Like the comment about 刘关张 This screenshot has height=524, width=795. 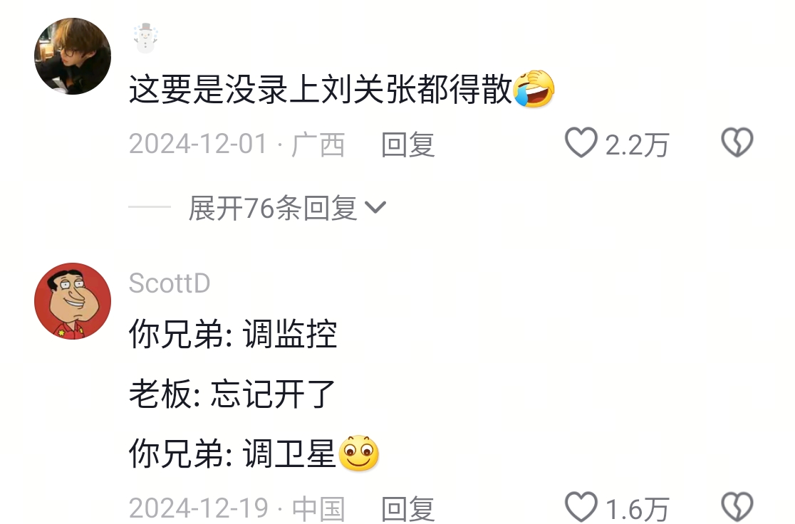pos(581,143)
